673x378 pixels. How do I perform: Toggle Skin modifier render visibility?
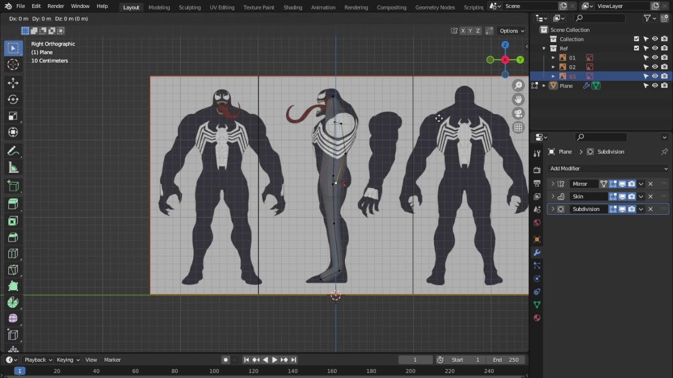[631, 196]
